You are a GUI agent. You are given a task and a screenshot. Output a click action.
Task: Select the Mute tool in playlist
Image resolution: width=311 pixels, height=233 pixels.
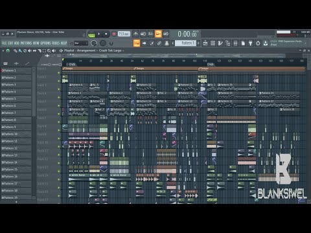(30, 50)
